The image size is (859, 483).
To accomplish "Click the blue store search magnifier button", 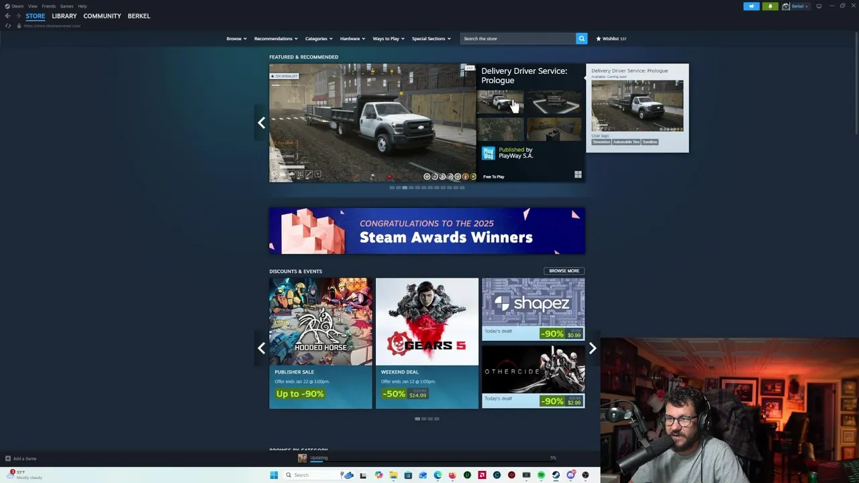I will (x=582, y=38).
